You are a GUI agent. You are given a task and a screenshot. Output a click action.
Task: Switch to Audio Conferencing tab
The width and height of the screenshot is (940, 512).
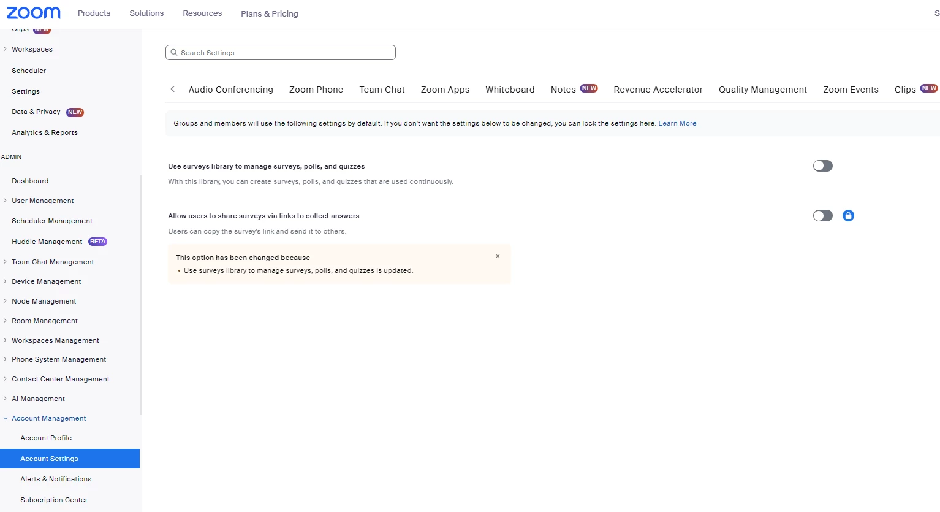tap(231, 90)
